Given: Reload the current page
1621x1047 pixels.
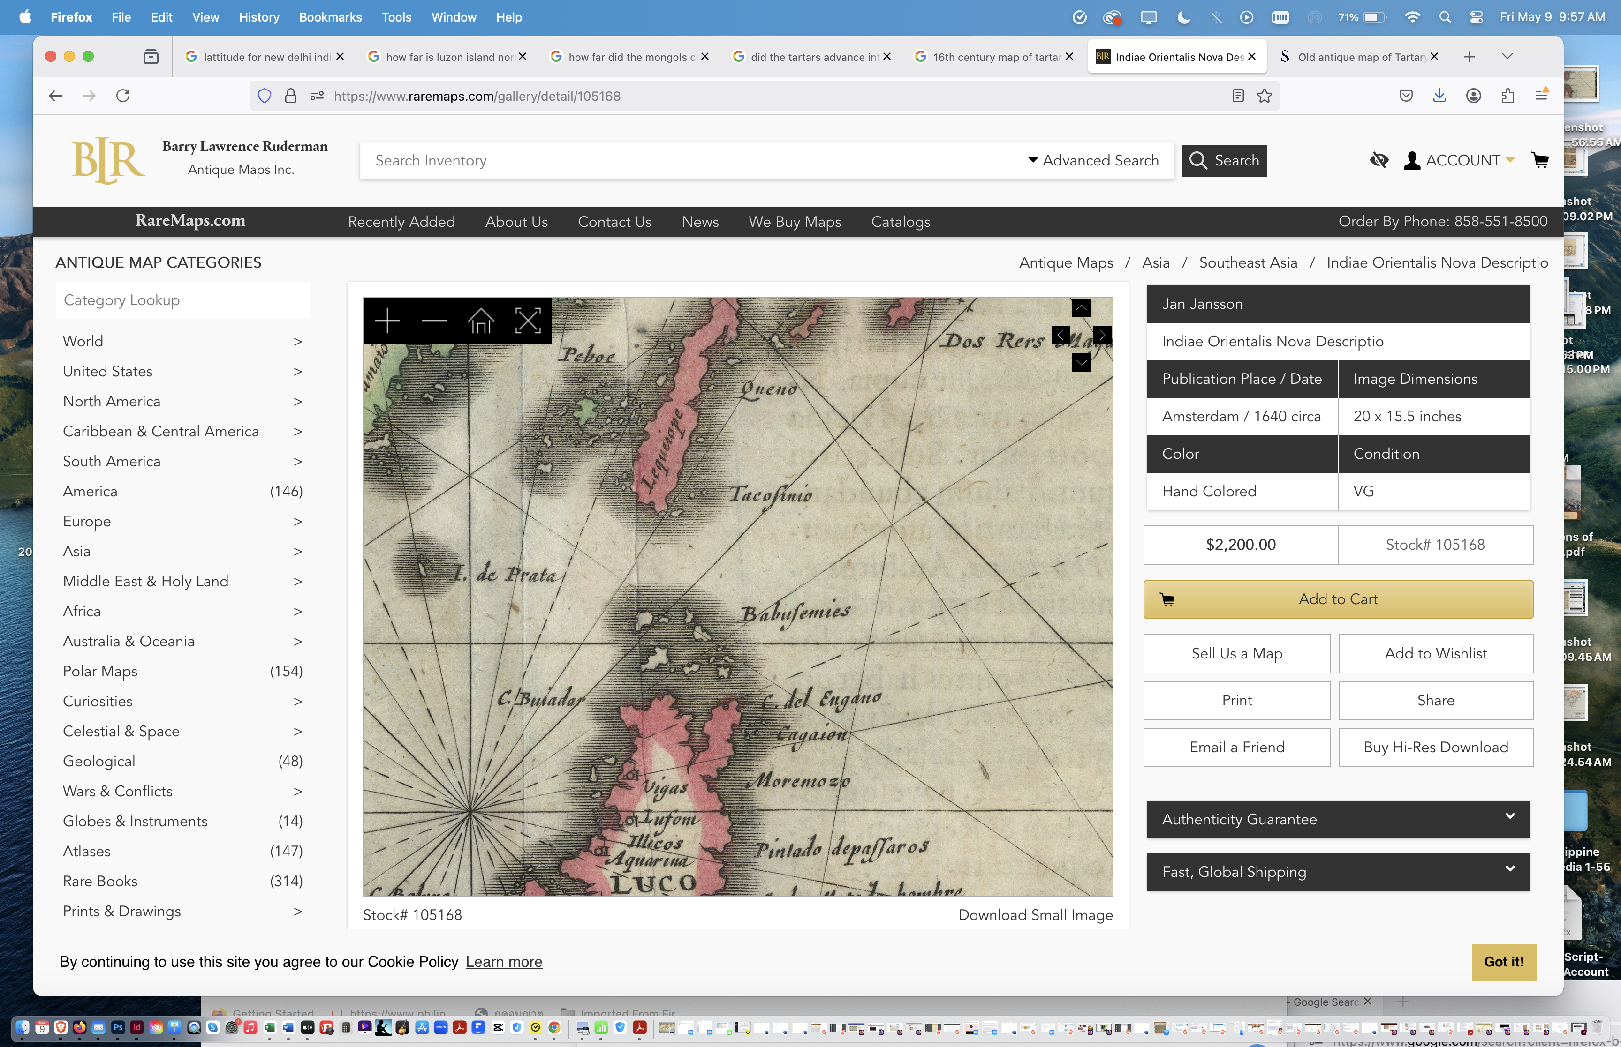Looking at the screenshot, I should [123, 96].
